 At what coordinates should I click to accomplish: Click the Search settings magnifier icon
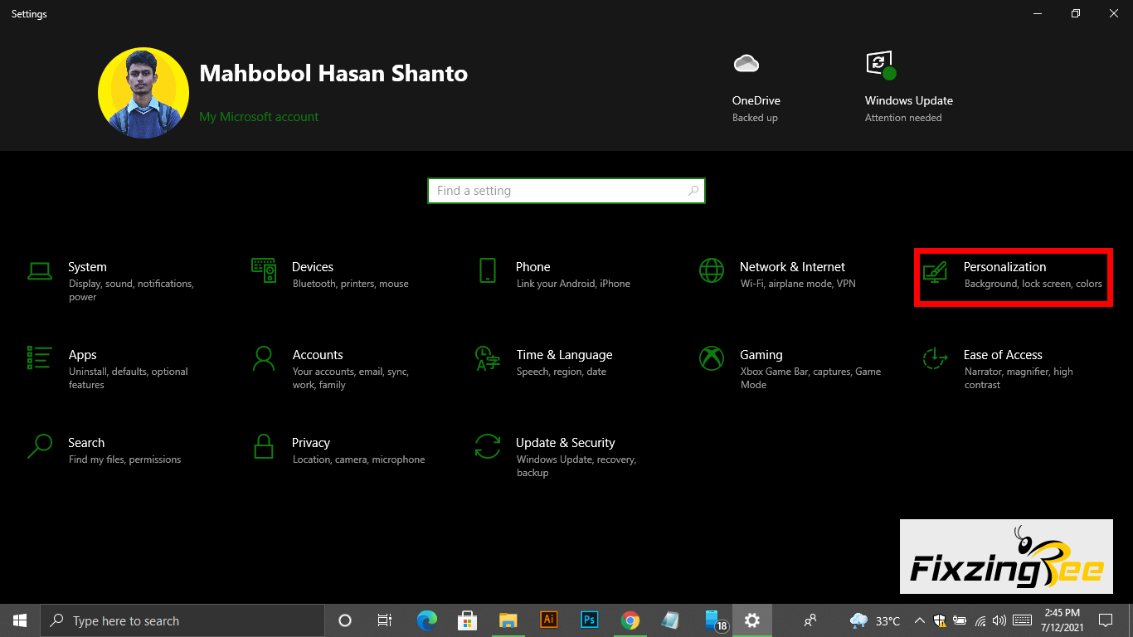40,446
